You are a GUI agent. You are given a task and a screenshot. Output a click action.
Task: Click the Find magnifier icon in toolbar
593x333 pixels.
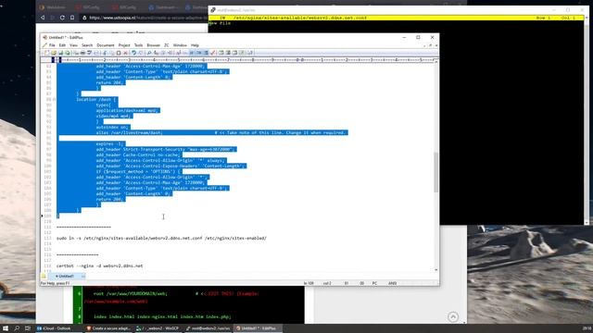149,53
